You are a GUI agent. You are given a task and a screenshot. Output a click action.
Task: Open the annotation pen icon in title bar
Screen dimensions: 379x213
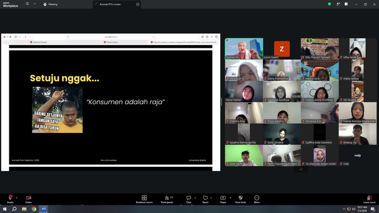[338, 4]
